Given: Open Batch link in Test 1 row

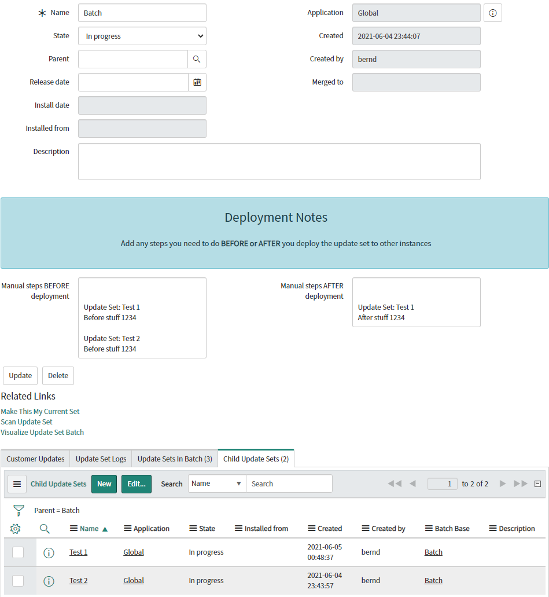Looking at the screenshot, I should point(433,552).
